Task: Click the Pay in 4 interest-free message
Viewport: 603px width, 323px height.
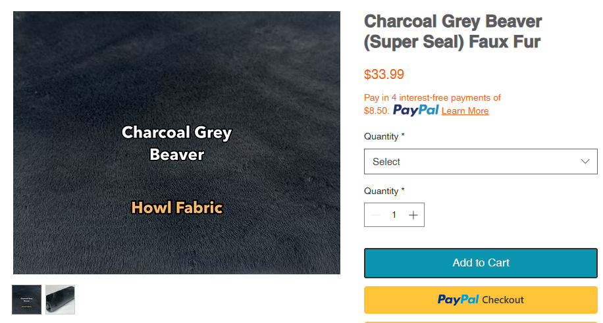Action: tap(433, 97)
